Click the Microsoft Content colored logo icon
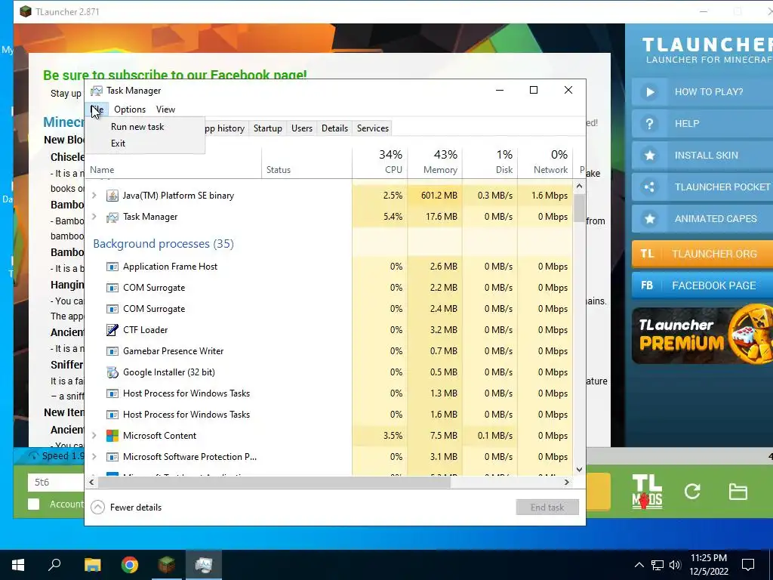 (x=112, y=436)
